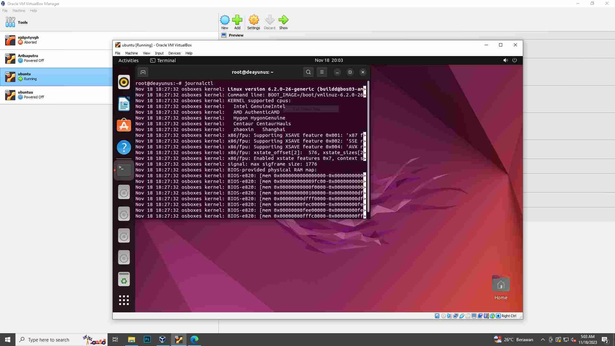This screenshot has width=615, height=346.
Task: Click the shared folders indicator in VM status bar
Action: point(468,316)
